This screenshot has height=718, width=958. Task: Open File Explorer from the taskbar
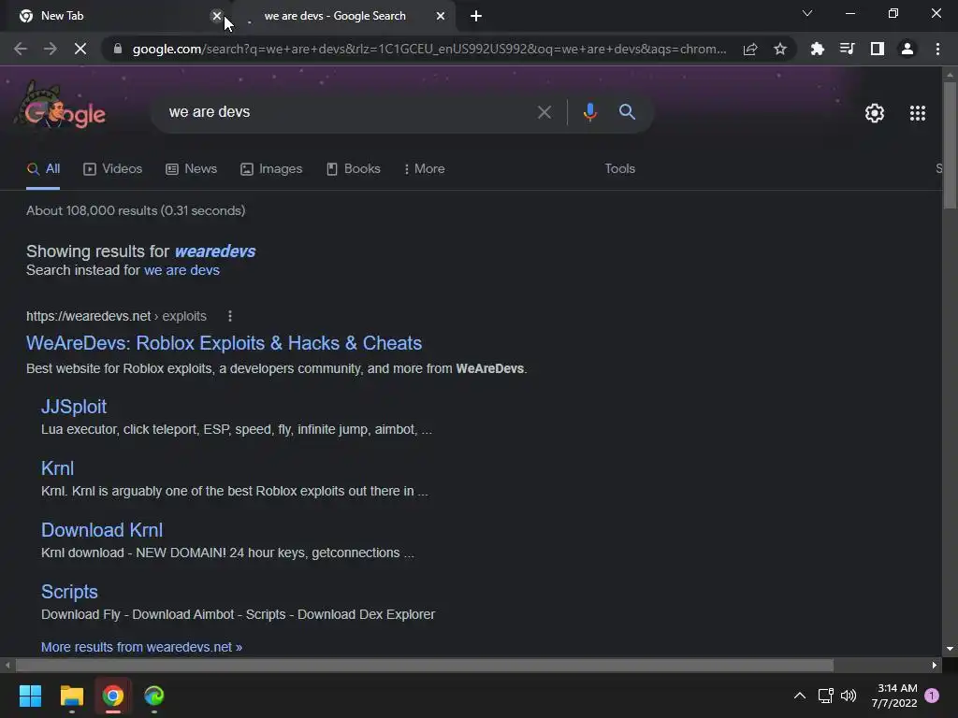[x=71, y=696]
